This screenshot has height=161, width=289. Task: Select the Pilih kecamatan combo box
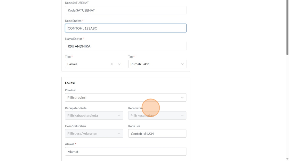[154, 115]
